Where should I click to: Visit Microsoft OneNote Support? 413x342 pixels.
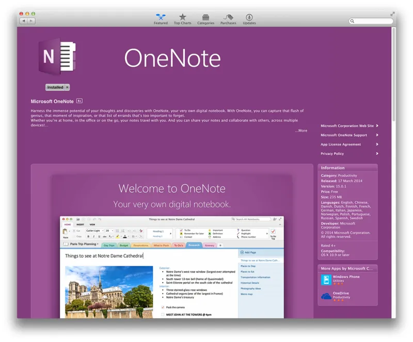343,135
